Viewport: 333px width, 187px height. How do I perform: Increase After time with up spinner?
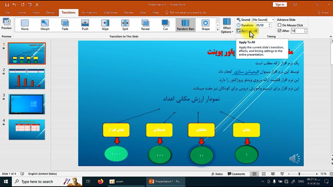pyautogui.click(x=305, y=30)
